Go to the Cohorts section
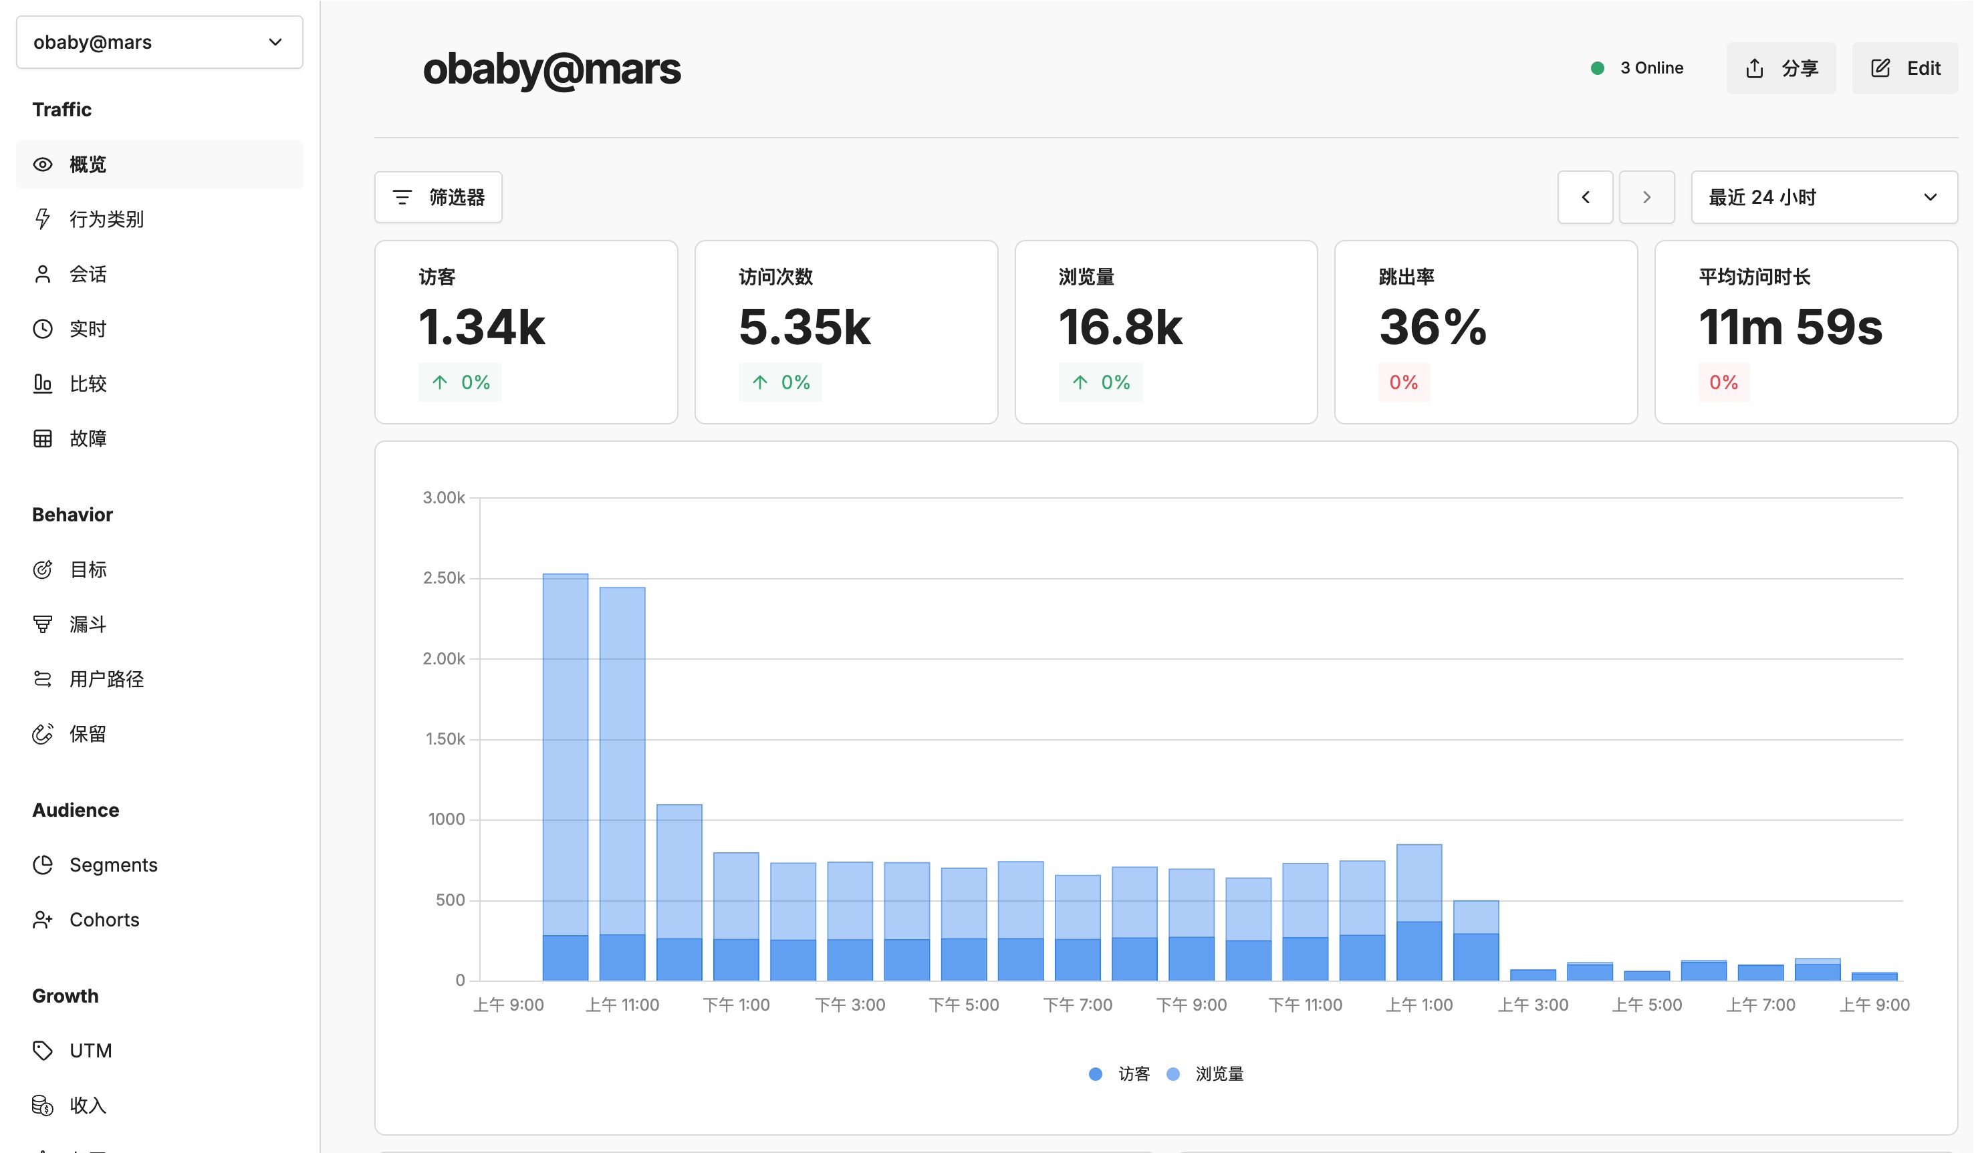 104,920
